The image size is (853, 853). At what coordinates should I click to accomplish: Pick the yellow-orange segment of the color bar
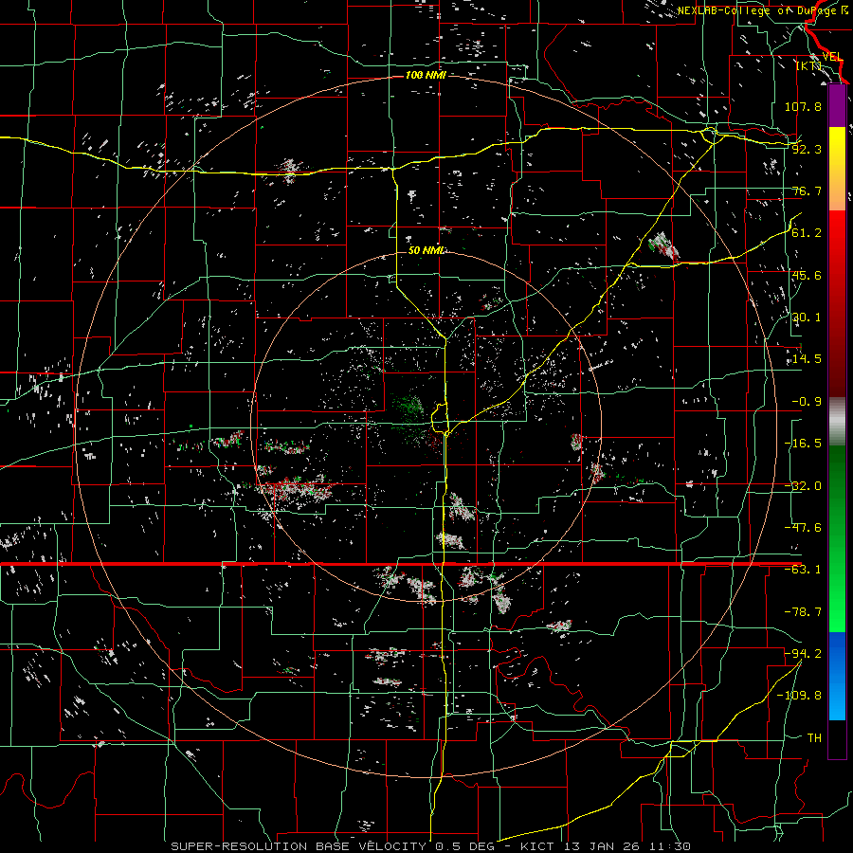[837, 169]
